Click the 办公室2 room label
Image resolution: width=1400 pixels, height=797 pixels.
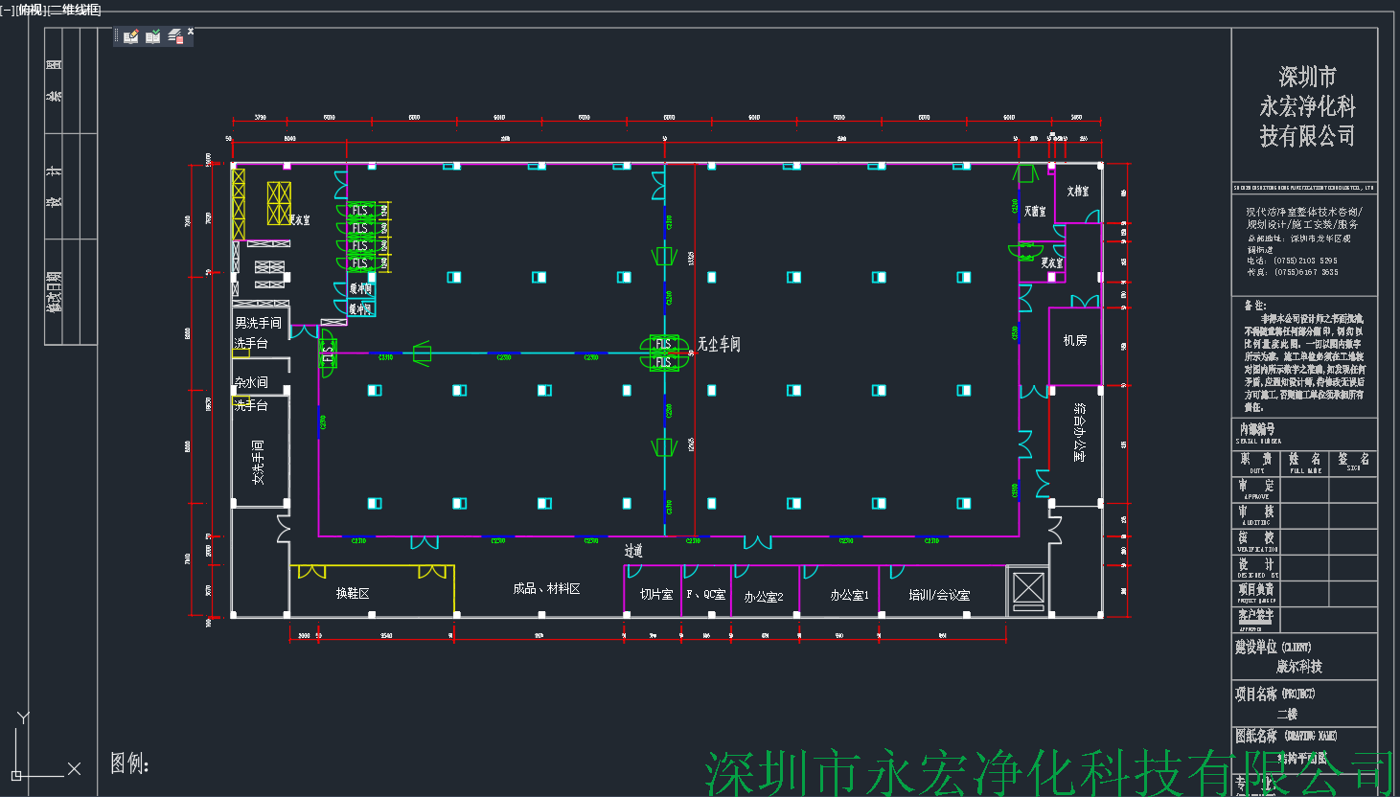[x=764, y=597]
